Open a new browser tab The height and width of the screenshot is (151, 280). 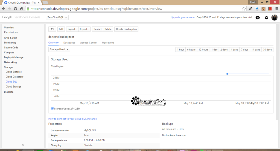point(46,3)
